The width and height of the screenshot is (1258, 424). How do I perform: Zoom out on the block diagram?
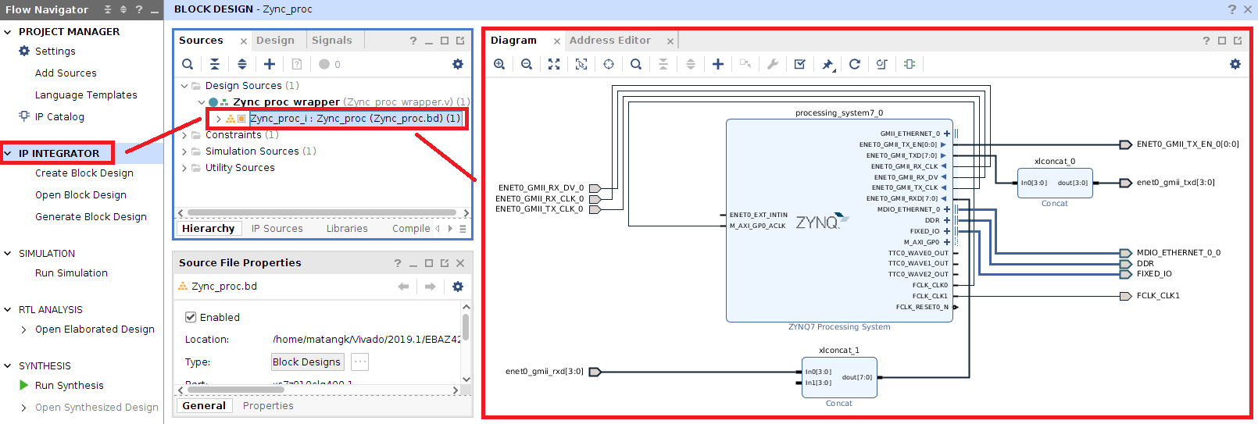tap(527, 64)
